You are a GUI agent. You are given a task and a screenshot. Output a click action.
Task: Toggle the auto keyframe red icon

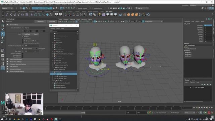click(209, 113)
